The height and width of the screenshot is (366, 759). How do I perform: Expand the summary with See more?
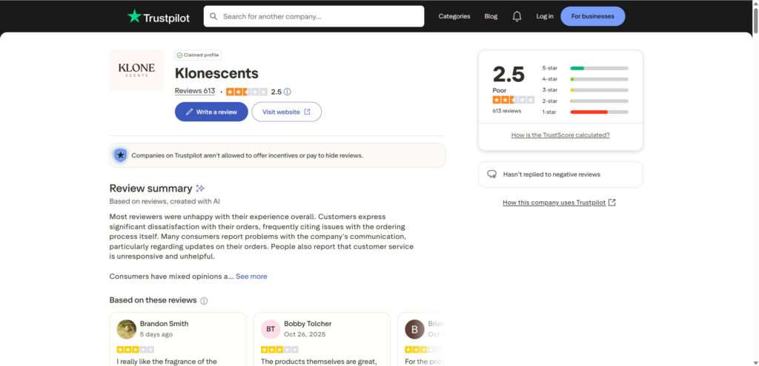click(x=251, y=277)
